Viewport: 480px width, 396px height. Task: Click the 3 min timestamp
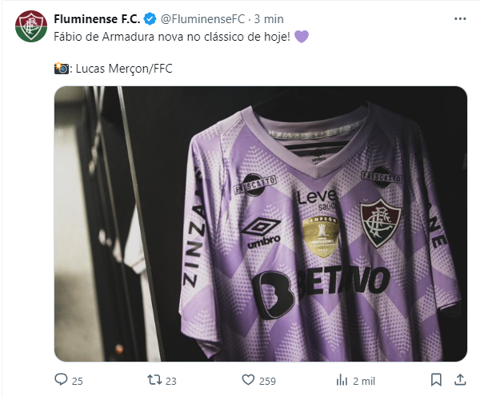[x=269, y=19]
